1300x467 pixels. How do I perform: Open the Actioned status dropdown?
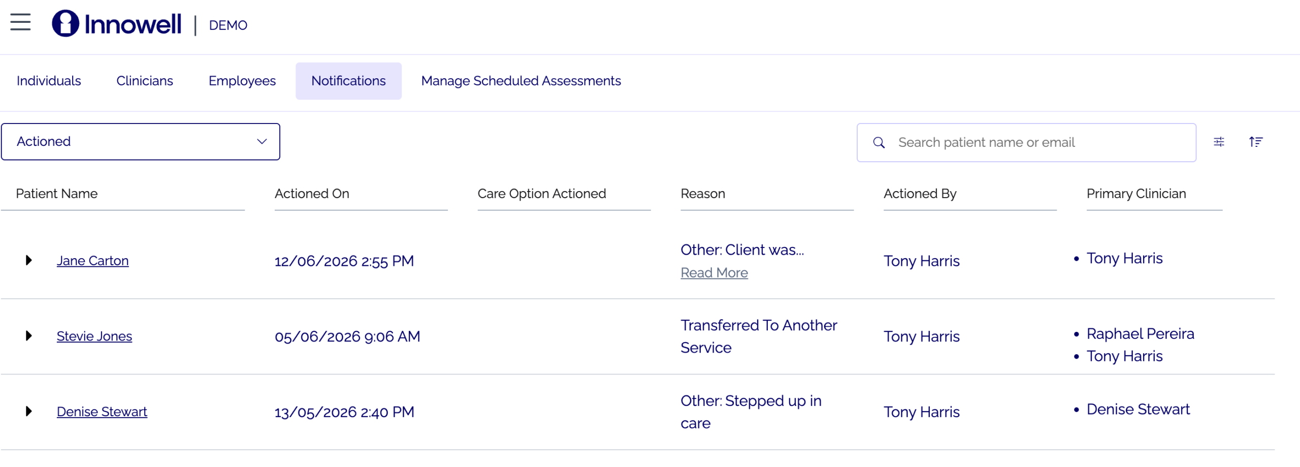[141, 142]
